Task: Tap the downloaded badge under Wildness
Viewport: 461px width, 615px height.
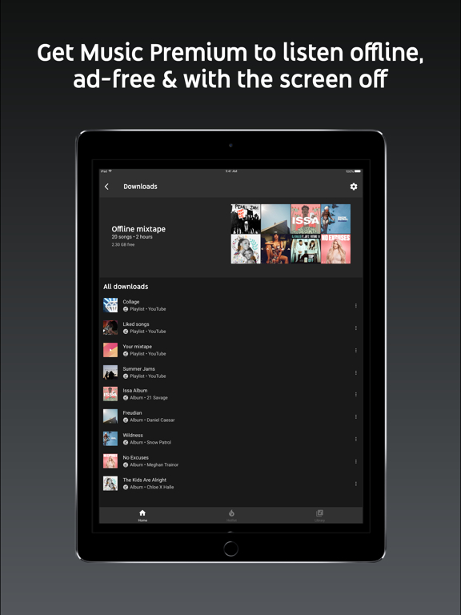Action: (x=126, y=442)
